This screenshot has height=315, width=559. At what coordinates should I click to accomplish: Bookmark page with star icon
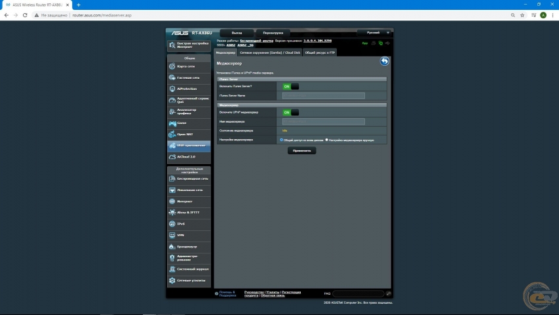[x=522, y=15]
